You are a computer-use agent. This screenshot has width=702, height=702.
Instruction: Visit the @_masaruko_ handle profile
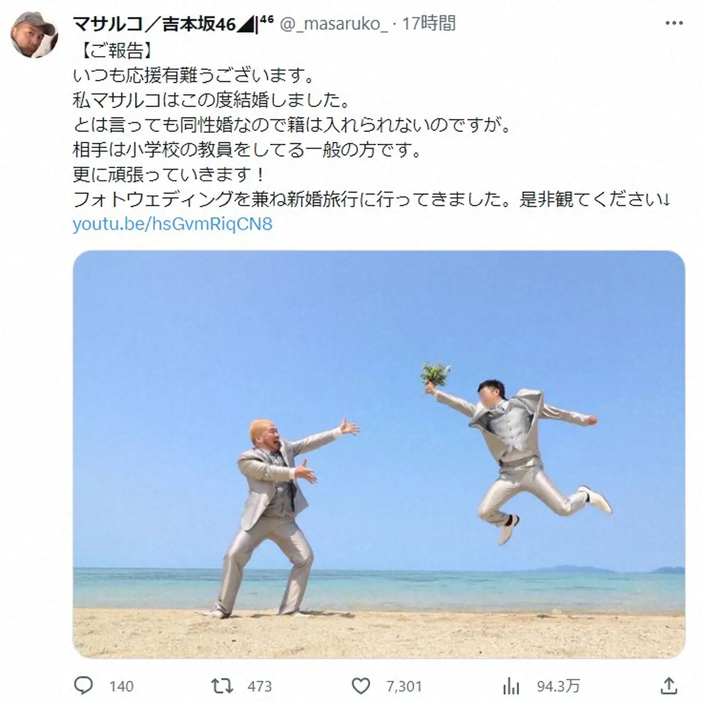[334, 24]
